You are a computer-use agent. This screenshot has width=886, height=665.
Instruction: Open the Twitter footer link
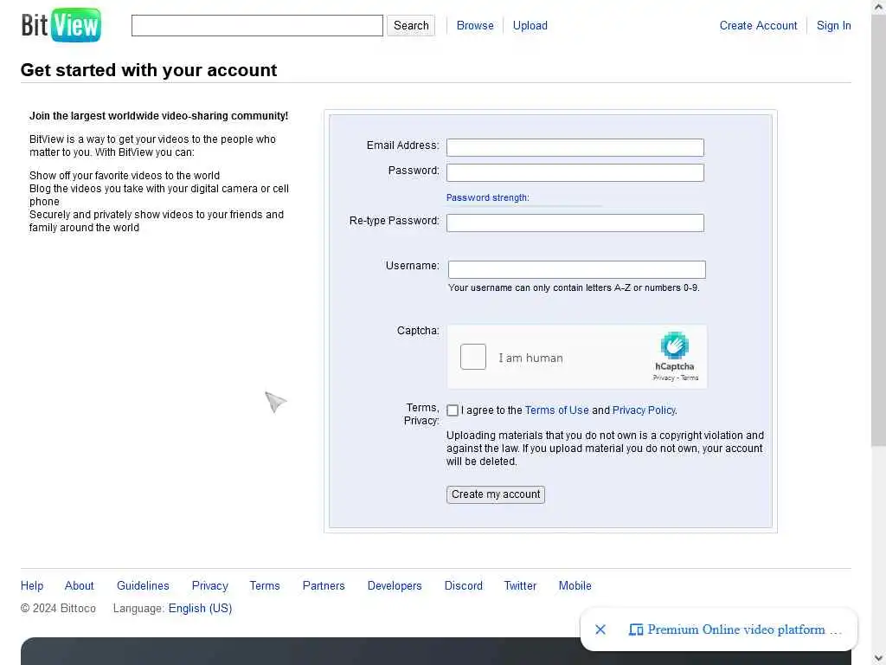click(520, 586)
